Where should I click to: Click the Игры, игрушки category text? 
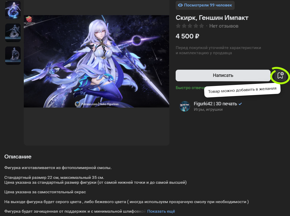pyautogui.click(x=208, y=109)
